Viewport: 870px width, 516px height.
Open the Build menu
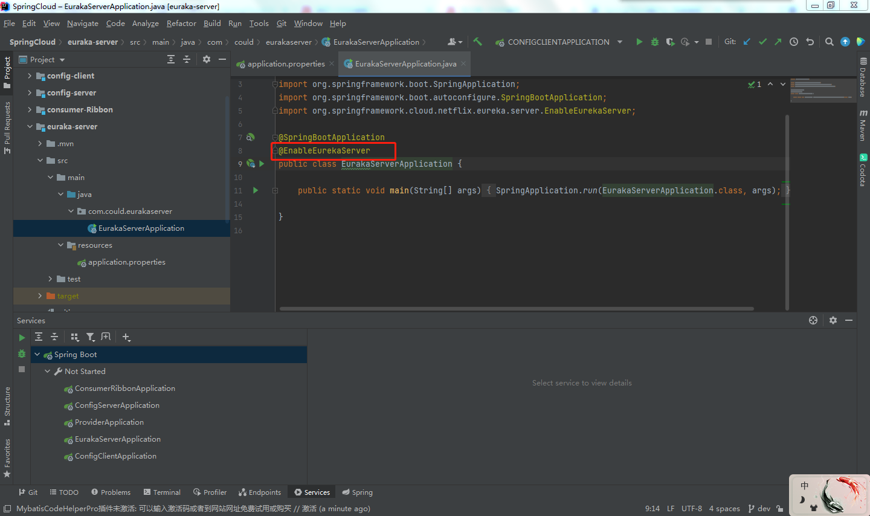212,24
